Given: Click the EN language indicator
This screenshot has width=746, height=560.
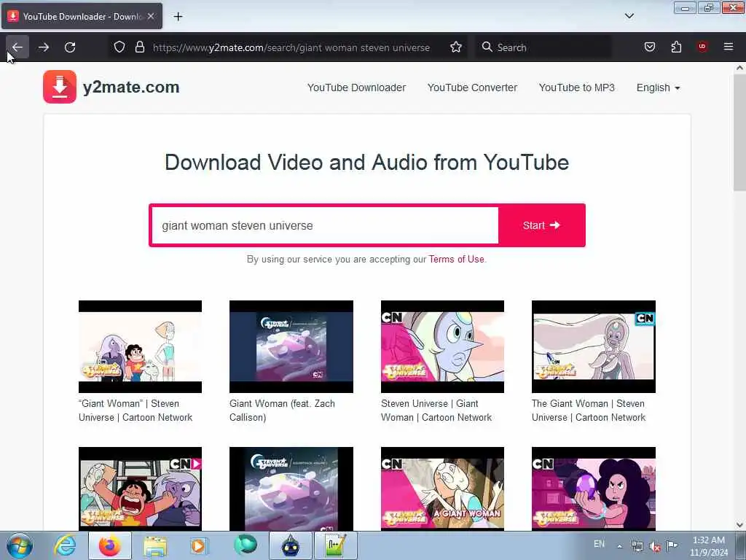Looking at the screenshot, I should pyautogui.click(x=599, y=544).
